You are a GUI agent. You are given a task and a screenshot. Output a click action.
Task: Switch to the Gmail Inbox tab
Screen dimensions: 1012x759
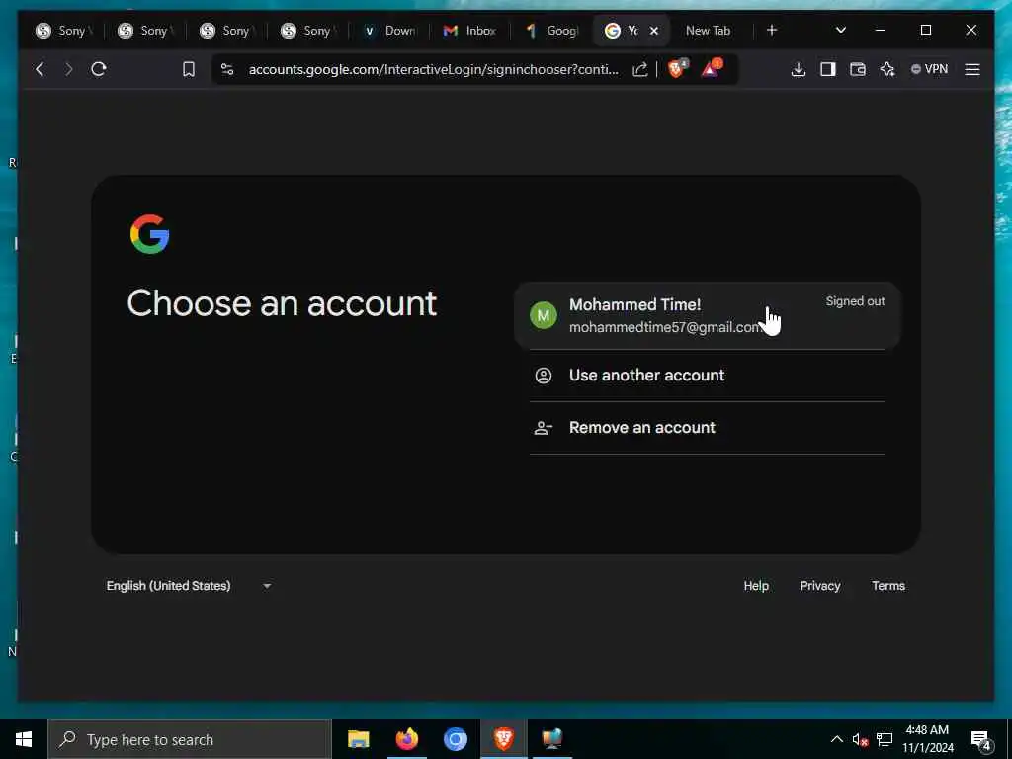point(470,31)
